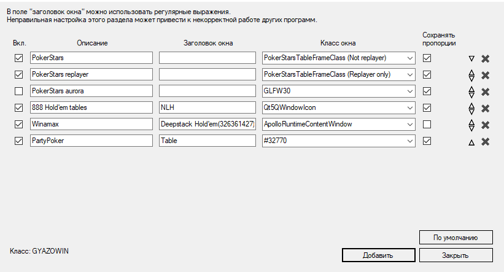Disable the Winamax entry checkbox
Viewport: 504px width, 272px height.
(18, 124)
